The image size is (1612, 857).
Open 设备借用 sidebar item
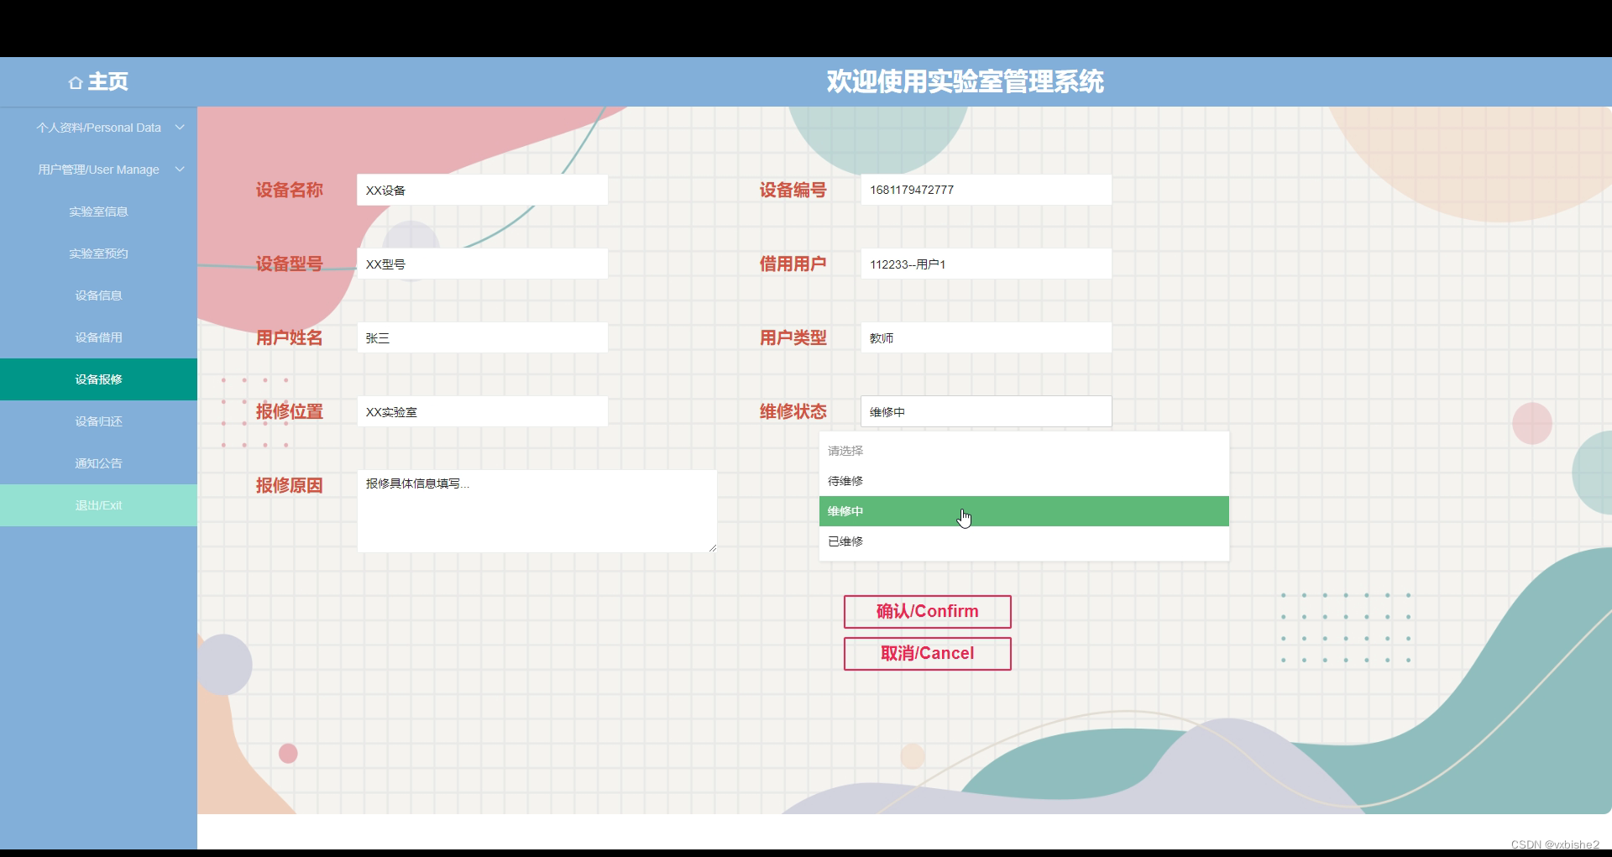(98, 337)
